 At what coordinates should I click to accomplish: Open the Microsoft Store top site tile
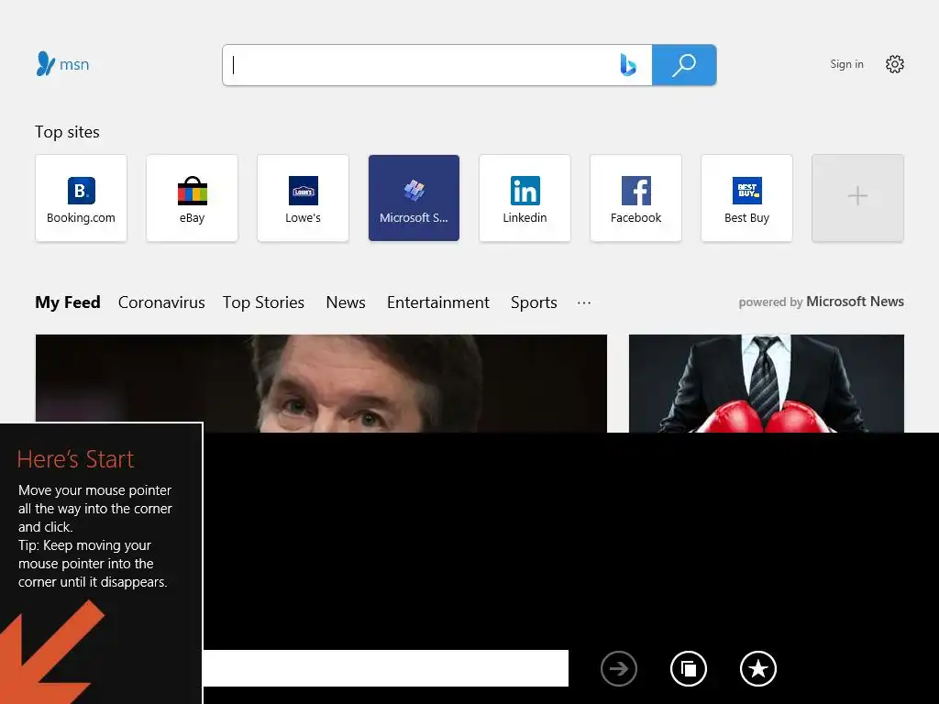click(414, 198)
